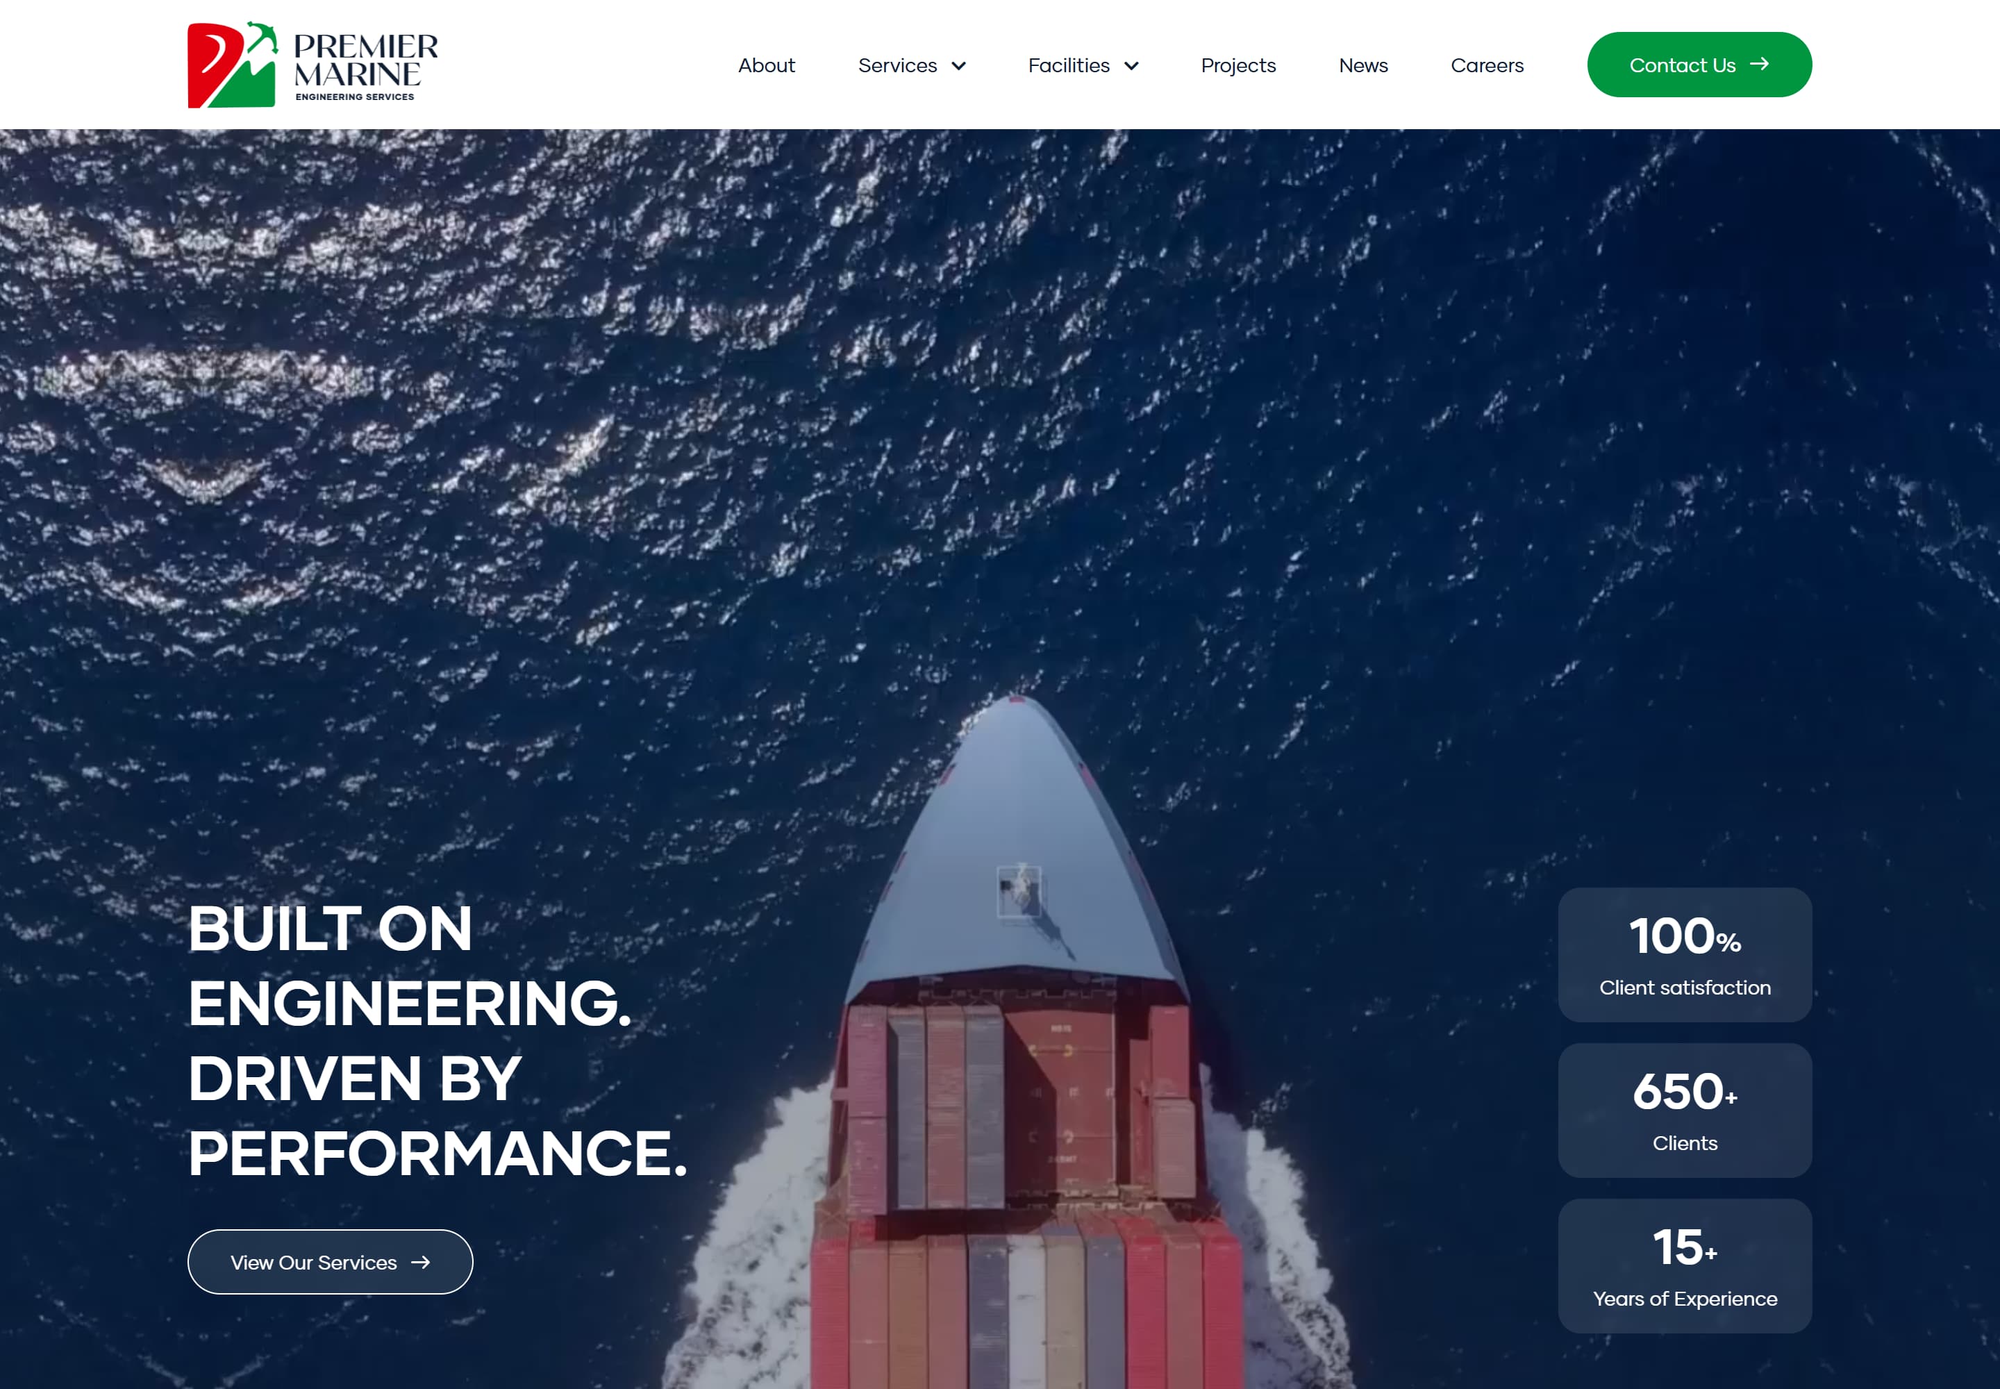The image size is (2000, 1389).
Task: Go to the Projects page
Action: (x=1237, y=65)
